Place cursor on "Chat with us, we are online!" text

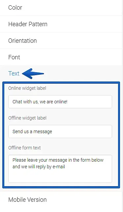coord(40,102)
